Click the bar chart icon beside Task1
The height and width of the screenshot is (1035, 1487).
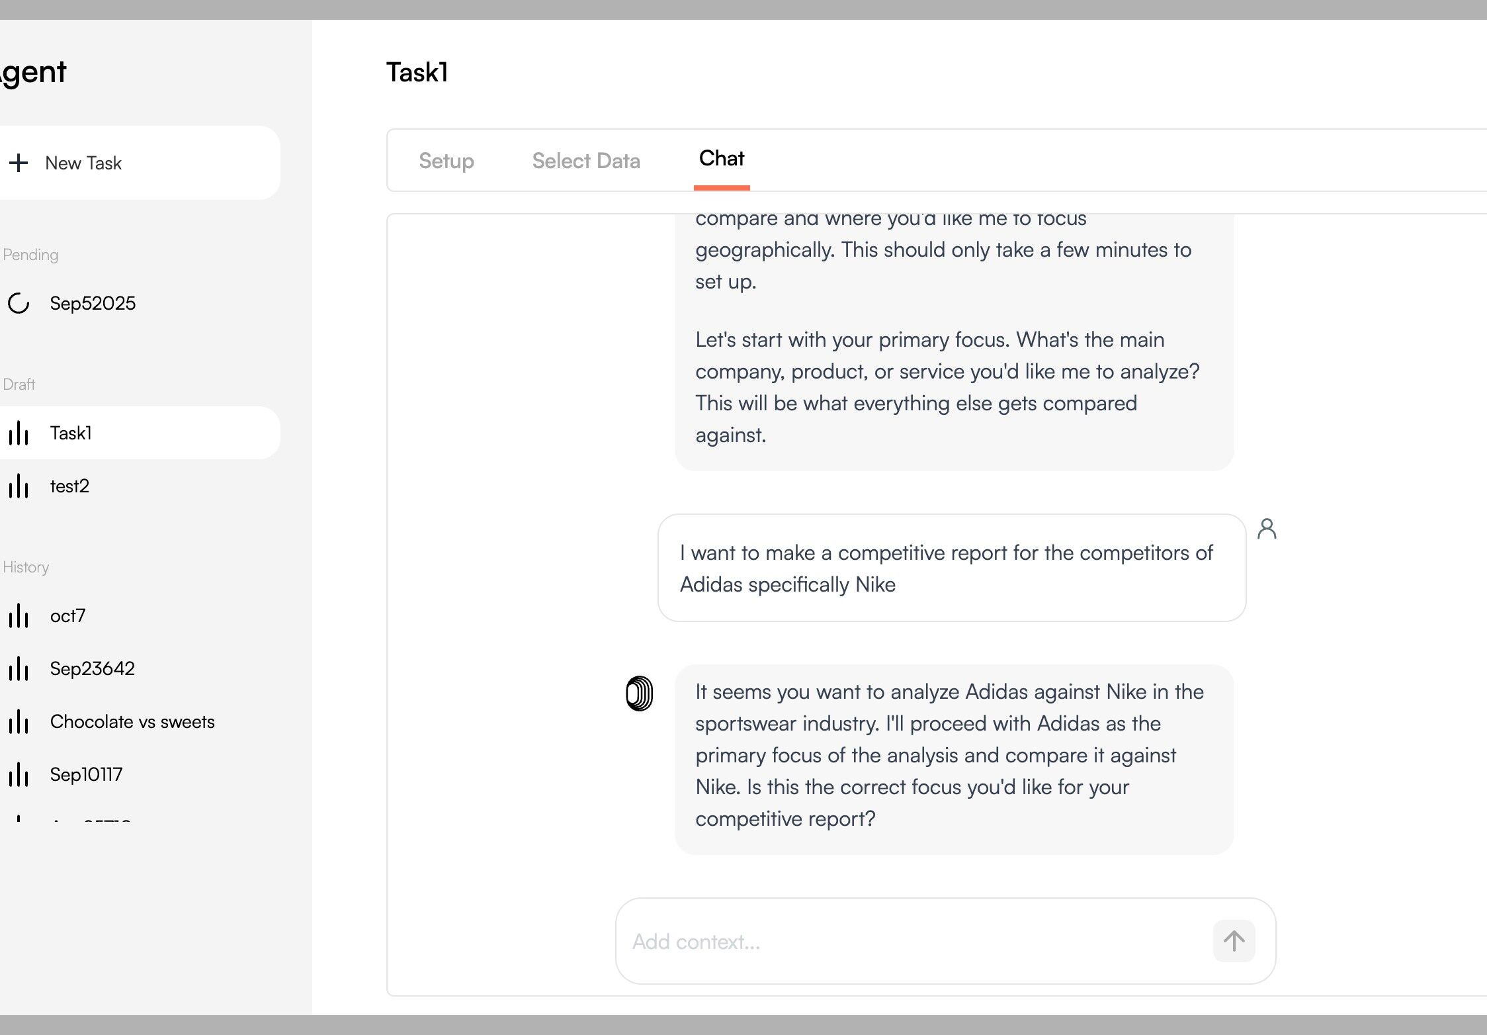tap(19, 433)
